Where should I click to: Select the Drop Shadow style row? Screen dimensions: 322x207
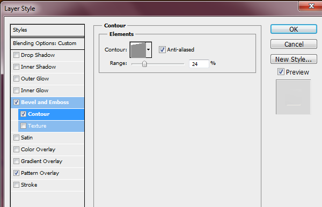(x=47, y=55)
